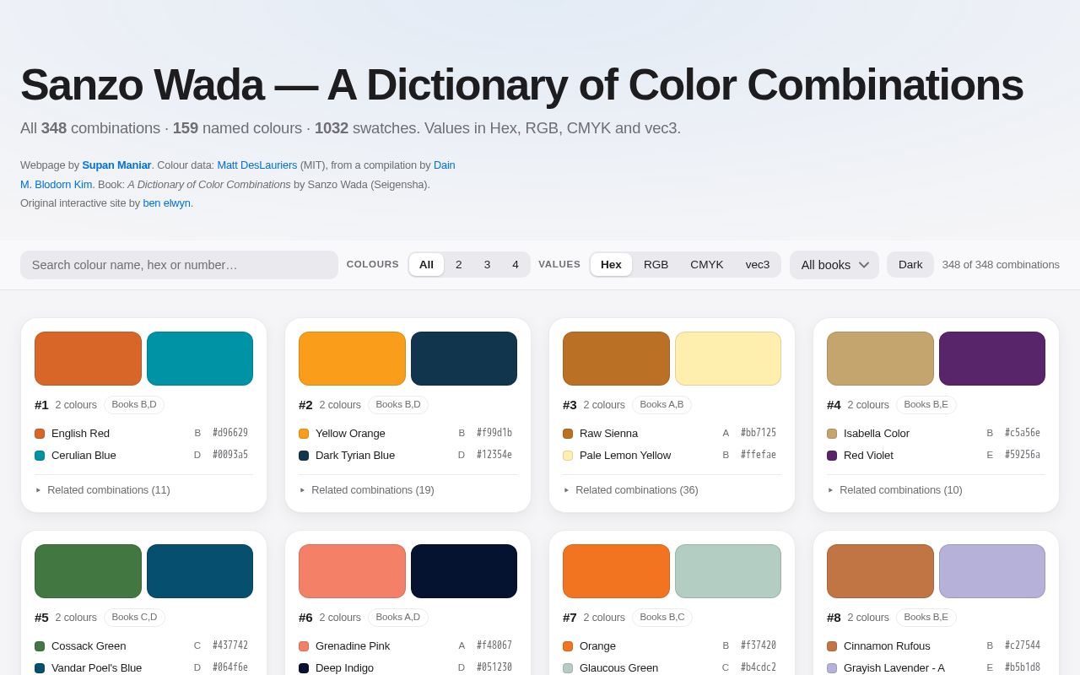
Task: Click the small Cinnamon Rufous dot
Action: coord(832,646)
